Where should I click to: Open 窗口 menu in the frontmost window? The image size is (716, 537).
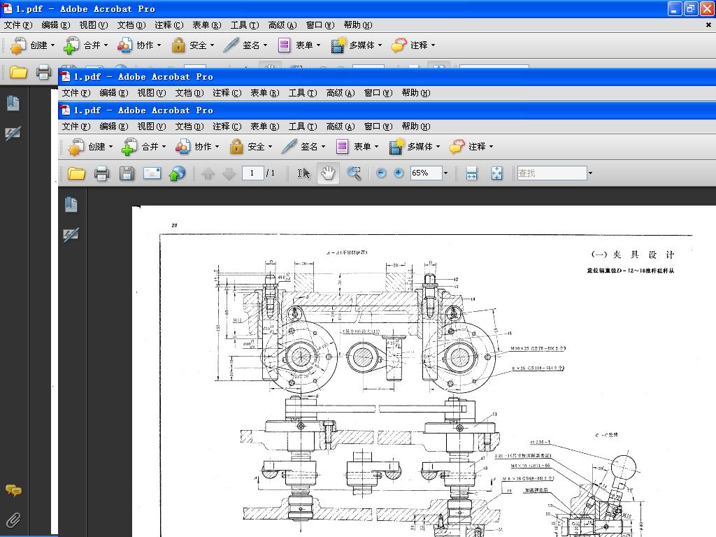point(378,127)
